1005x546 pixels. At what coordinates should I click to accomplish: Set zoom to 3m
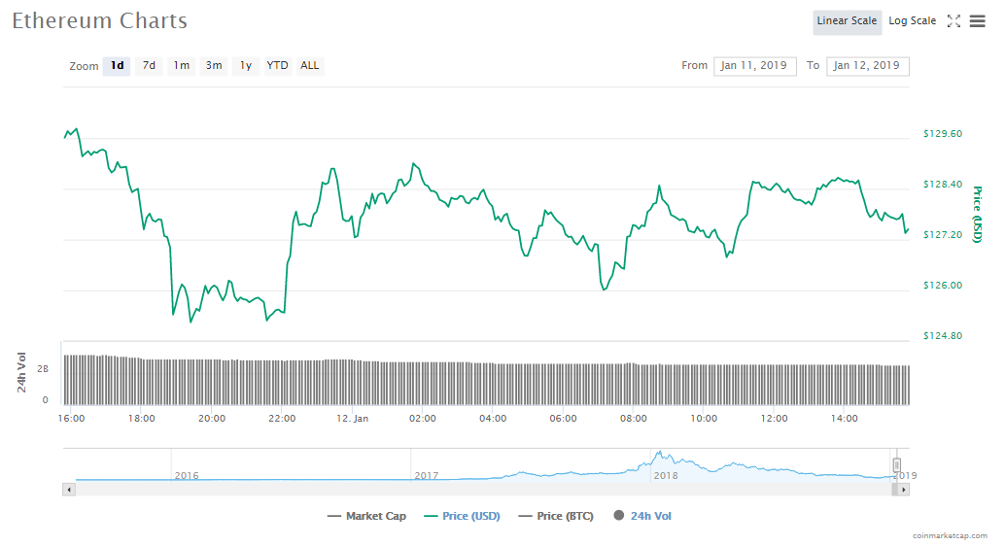tap(213, 66)
